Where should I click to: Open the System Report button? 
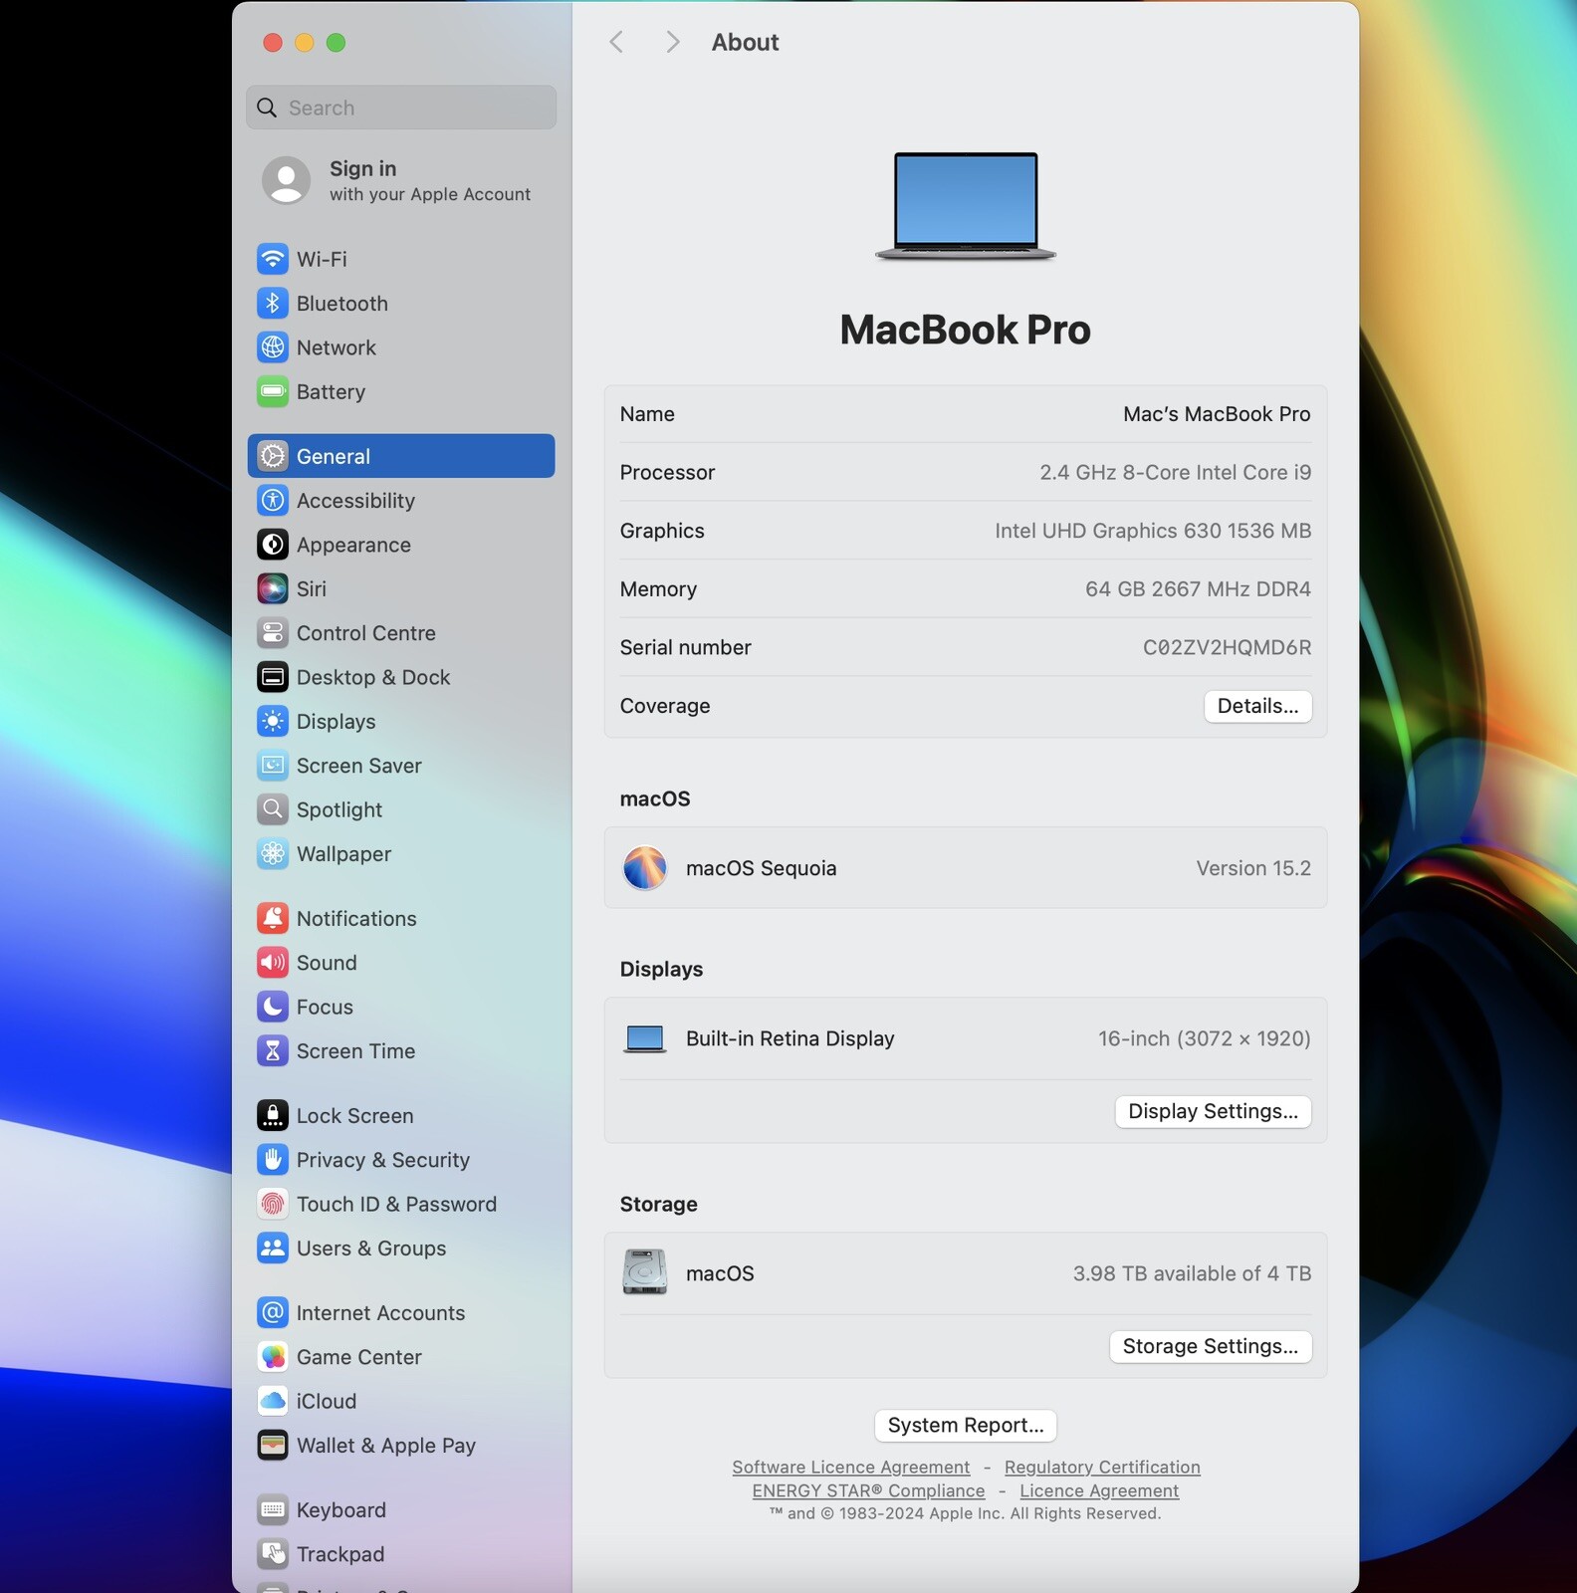click(965, 1425)
